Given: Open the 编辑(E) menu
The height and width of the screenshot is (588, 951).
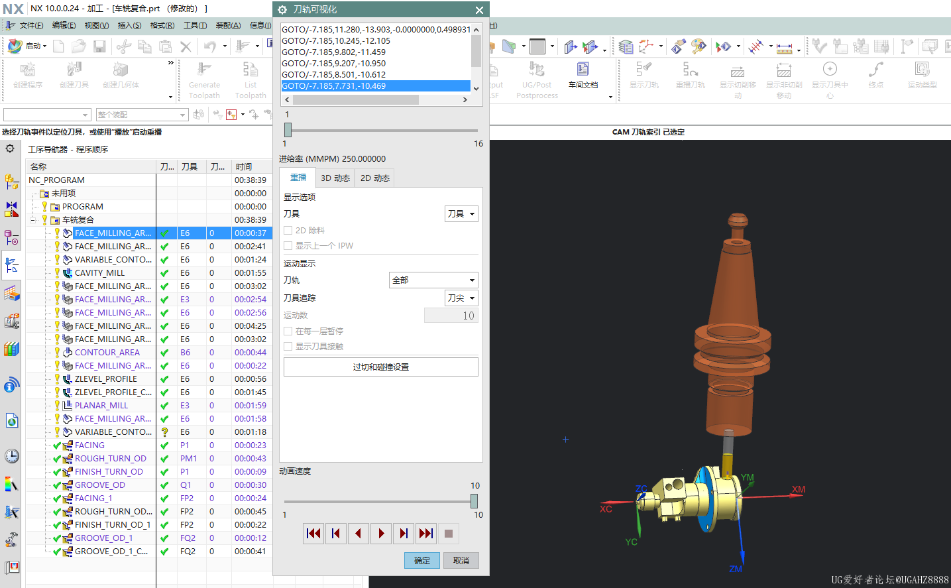Looking at the screenshot, I should [x=64, y=25].
